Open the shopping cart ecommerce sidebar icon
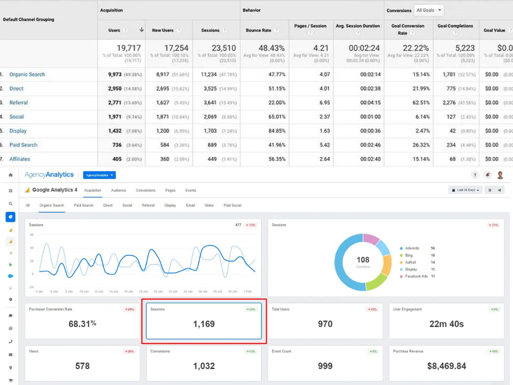The width and height of the screenshot is (513, 385). 10,380
